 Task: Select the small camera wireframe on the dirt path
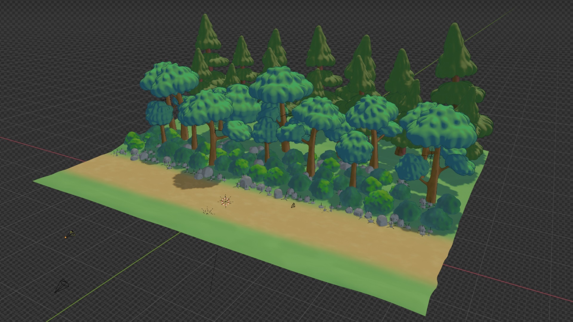tap(293, 205)
